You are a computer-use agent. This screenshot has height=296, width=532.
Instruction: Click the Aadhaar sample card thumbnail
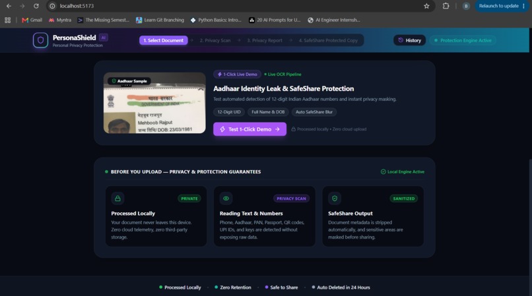154,103
